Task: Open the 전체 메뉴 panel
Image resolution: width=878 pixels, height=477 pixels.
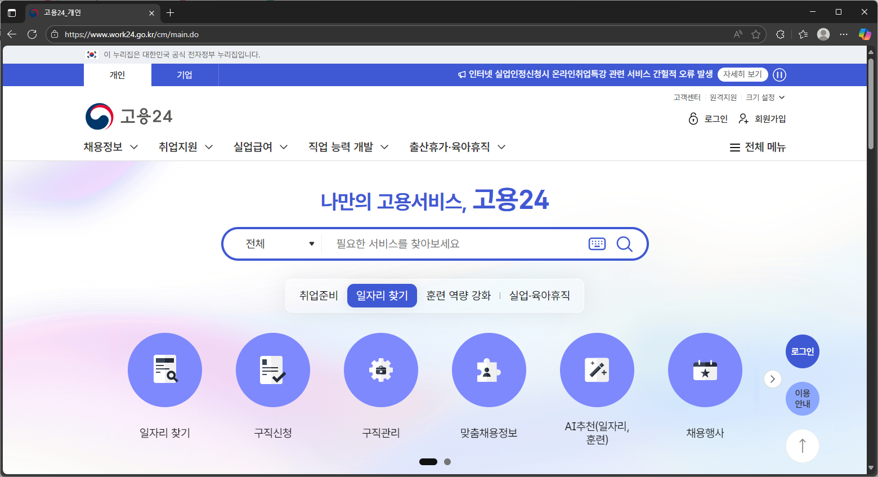Action: coord(757,147)
